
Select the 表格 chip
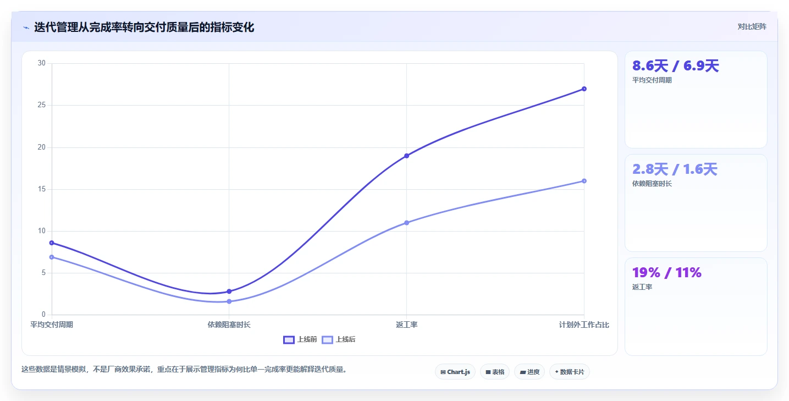[x=495, y=372]
